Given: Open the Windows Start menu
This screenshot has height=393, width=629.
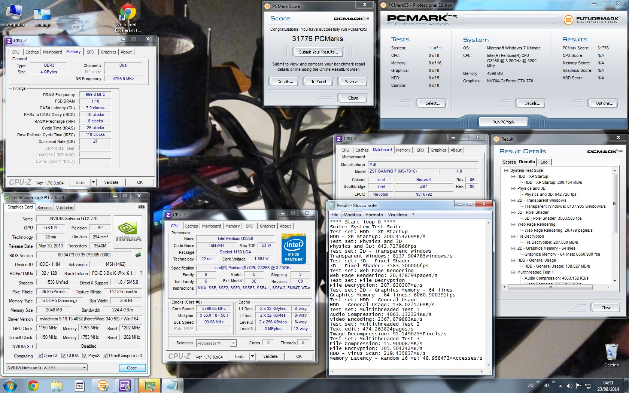Looking at the screenshot, I should pos(10,386).
